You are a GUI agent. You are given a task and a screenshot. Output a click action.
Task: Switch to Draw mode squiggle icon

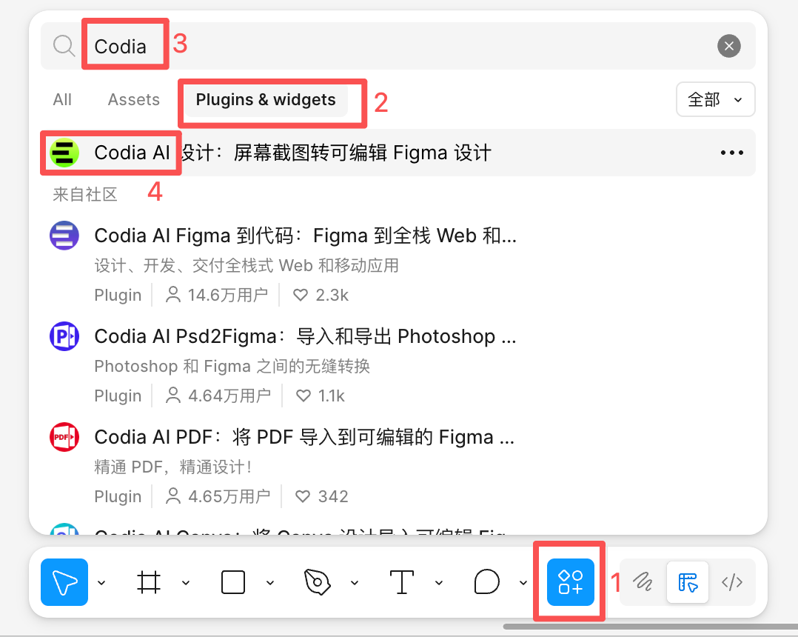(643, 582)
